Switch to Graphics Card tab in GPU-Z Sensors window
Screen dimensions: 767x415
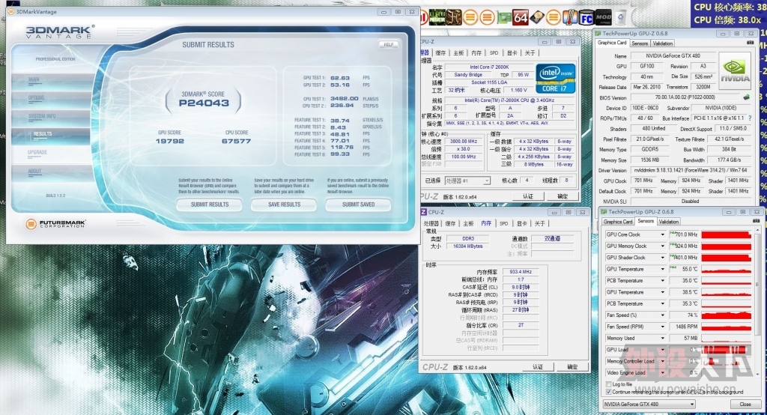[x=618, y=222]
